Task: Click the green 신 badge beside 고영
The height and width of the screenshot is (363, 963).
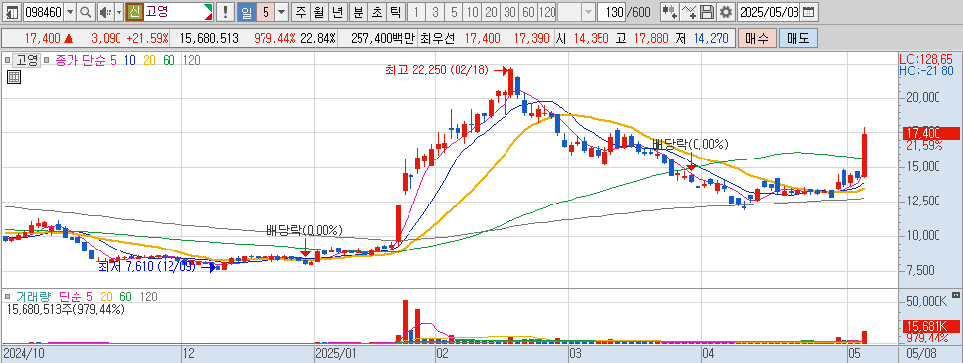Action: (134, 11)
